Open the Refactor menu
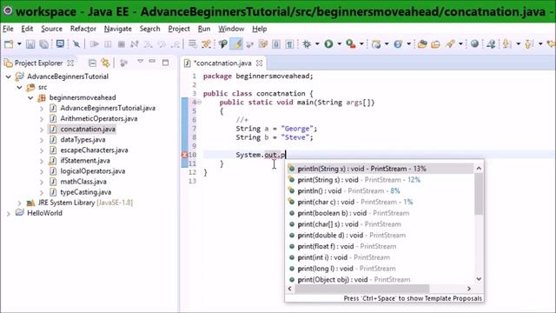 (x=83, y=29)
